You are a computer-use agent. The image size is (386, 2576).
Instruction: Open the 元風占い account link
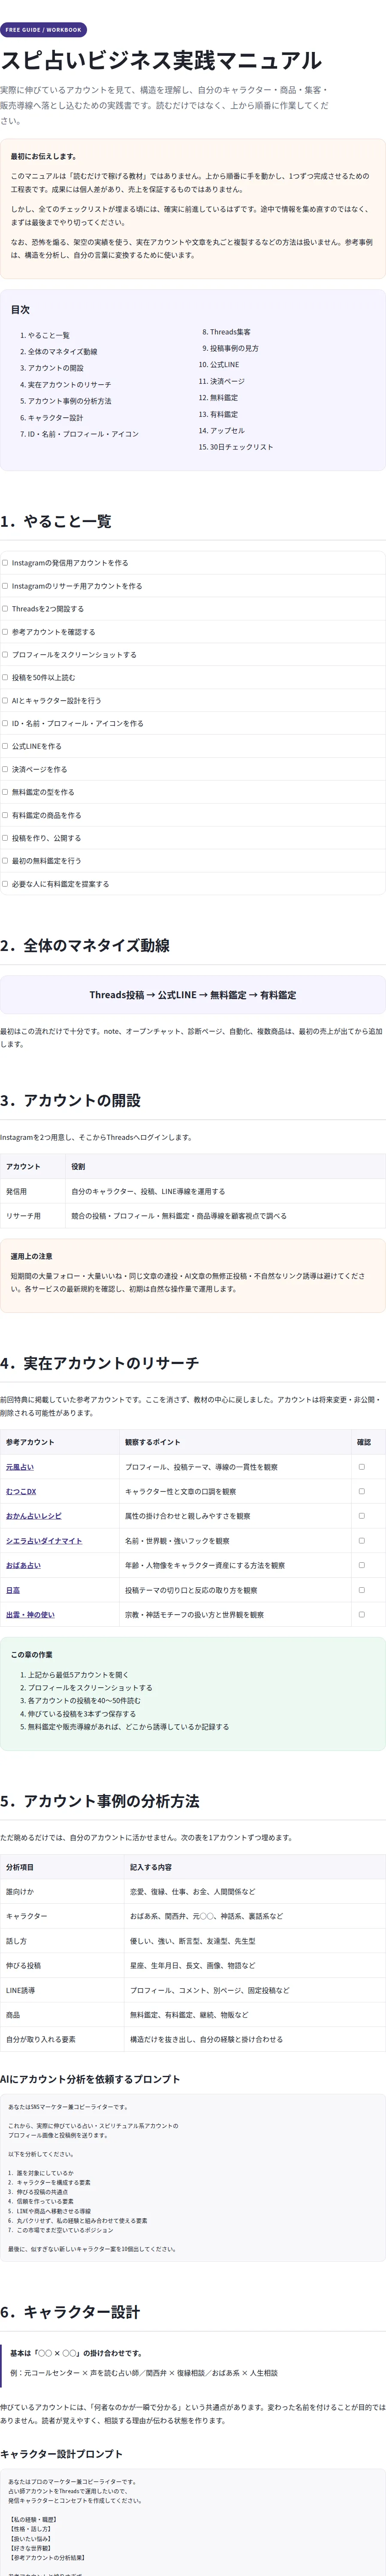20,1467
